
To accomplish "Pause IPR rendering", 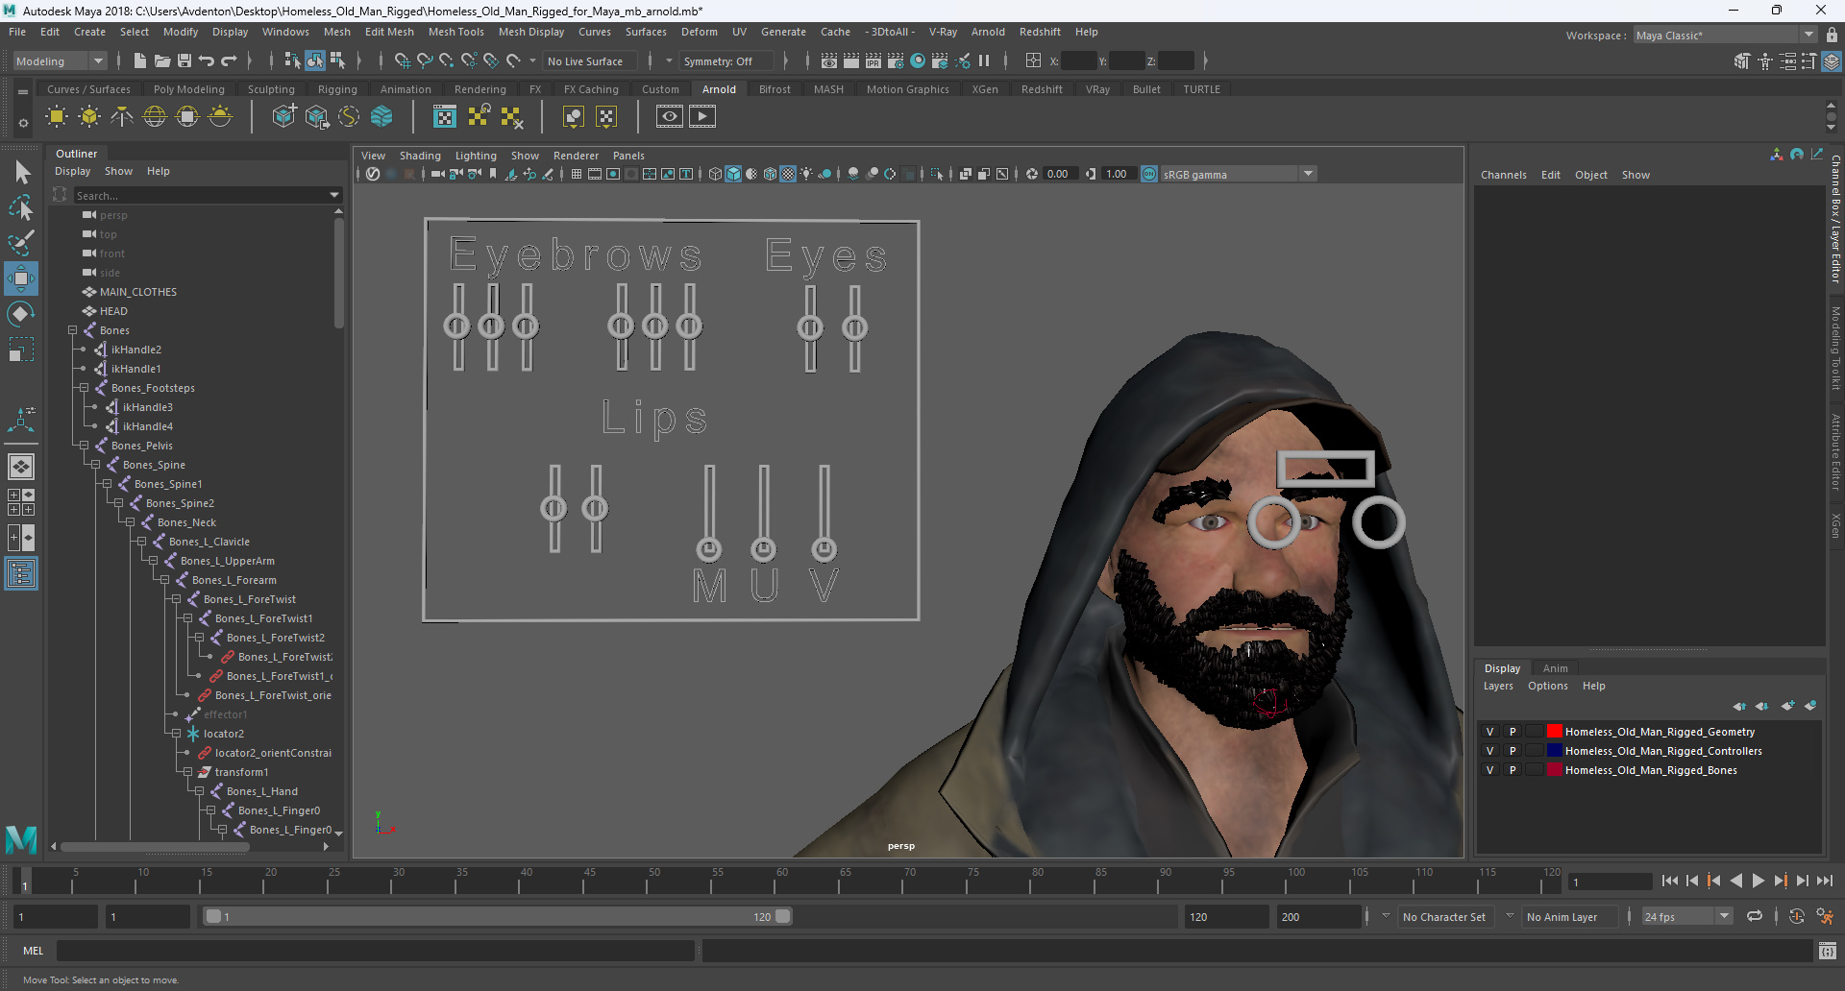I will [x=984, y=60].
